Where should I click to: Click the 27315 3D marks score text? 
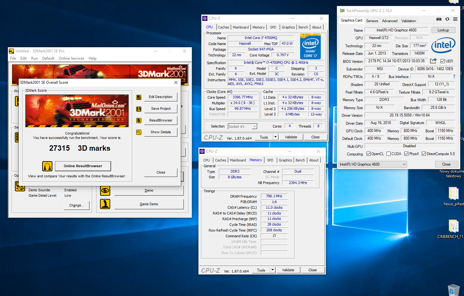(x=80, y=148)
